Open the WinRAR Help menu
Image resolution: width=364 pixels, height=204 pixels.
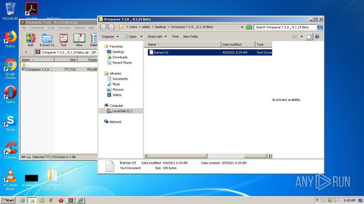coord(91,28)
